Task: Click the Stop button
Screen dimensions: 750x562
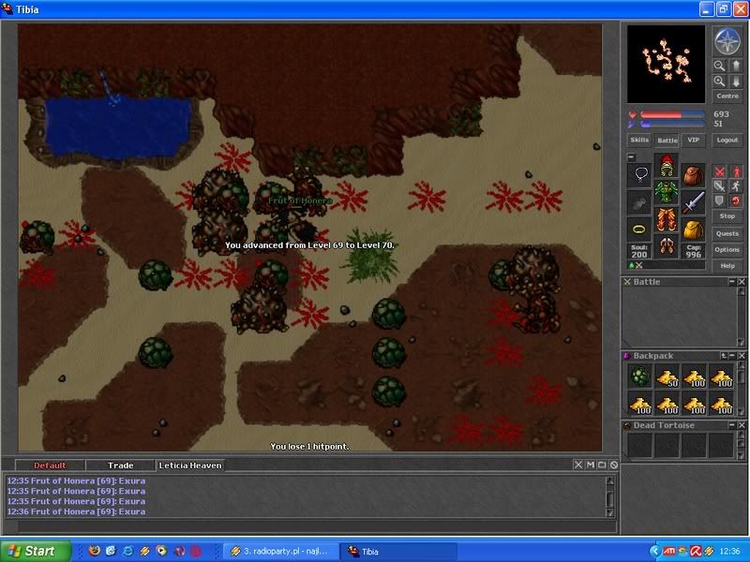Action: click(727, 216)
